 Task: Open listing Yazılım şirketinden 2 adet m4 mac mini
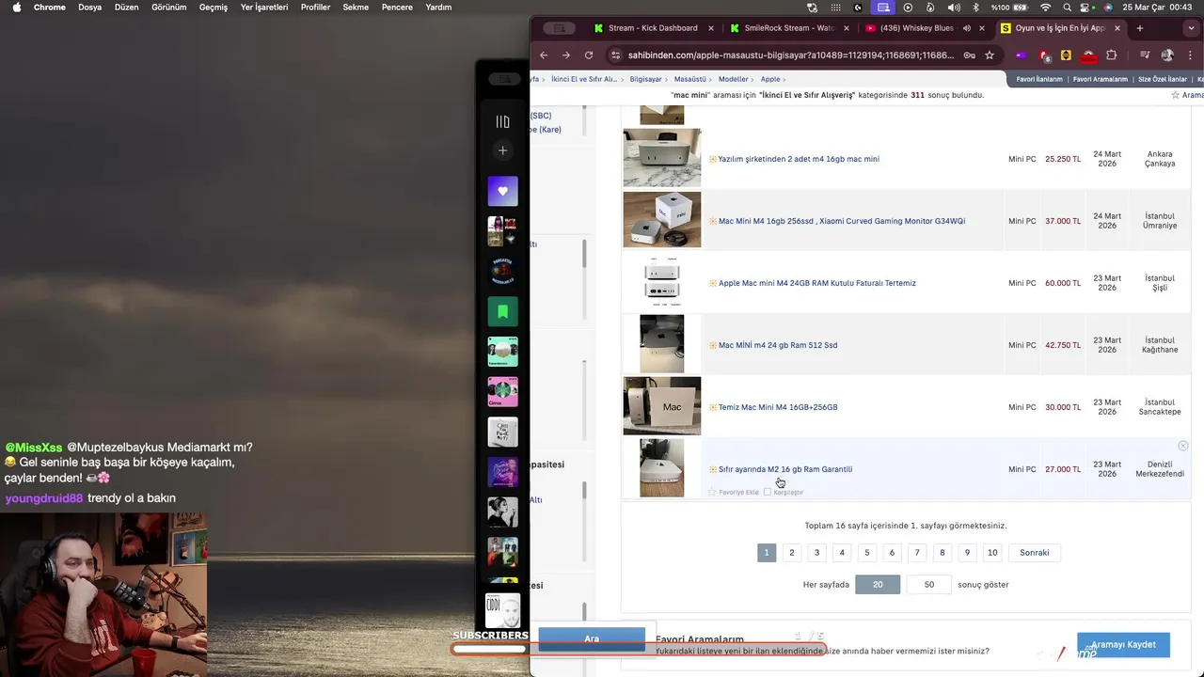click(799, 159)
